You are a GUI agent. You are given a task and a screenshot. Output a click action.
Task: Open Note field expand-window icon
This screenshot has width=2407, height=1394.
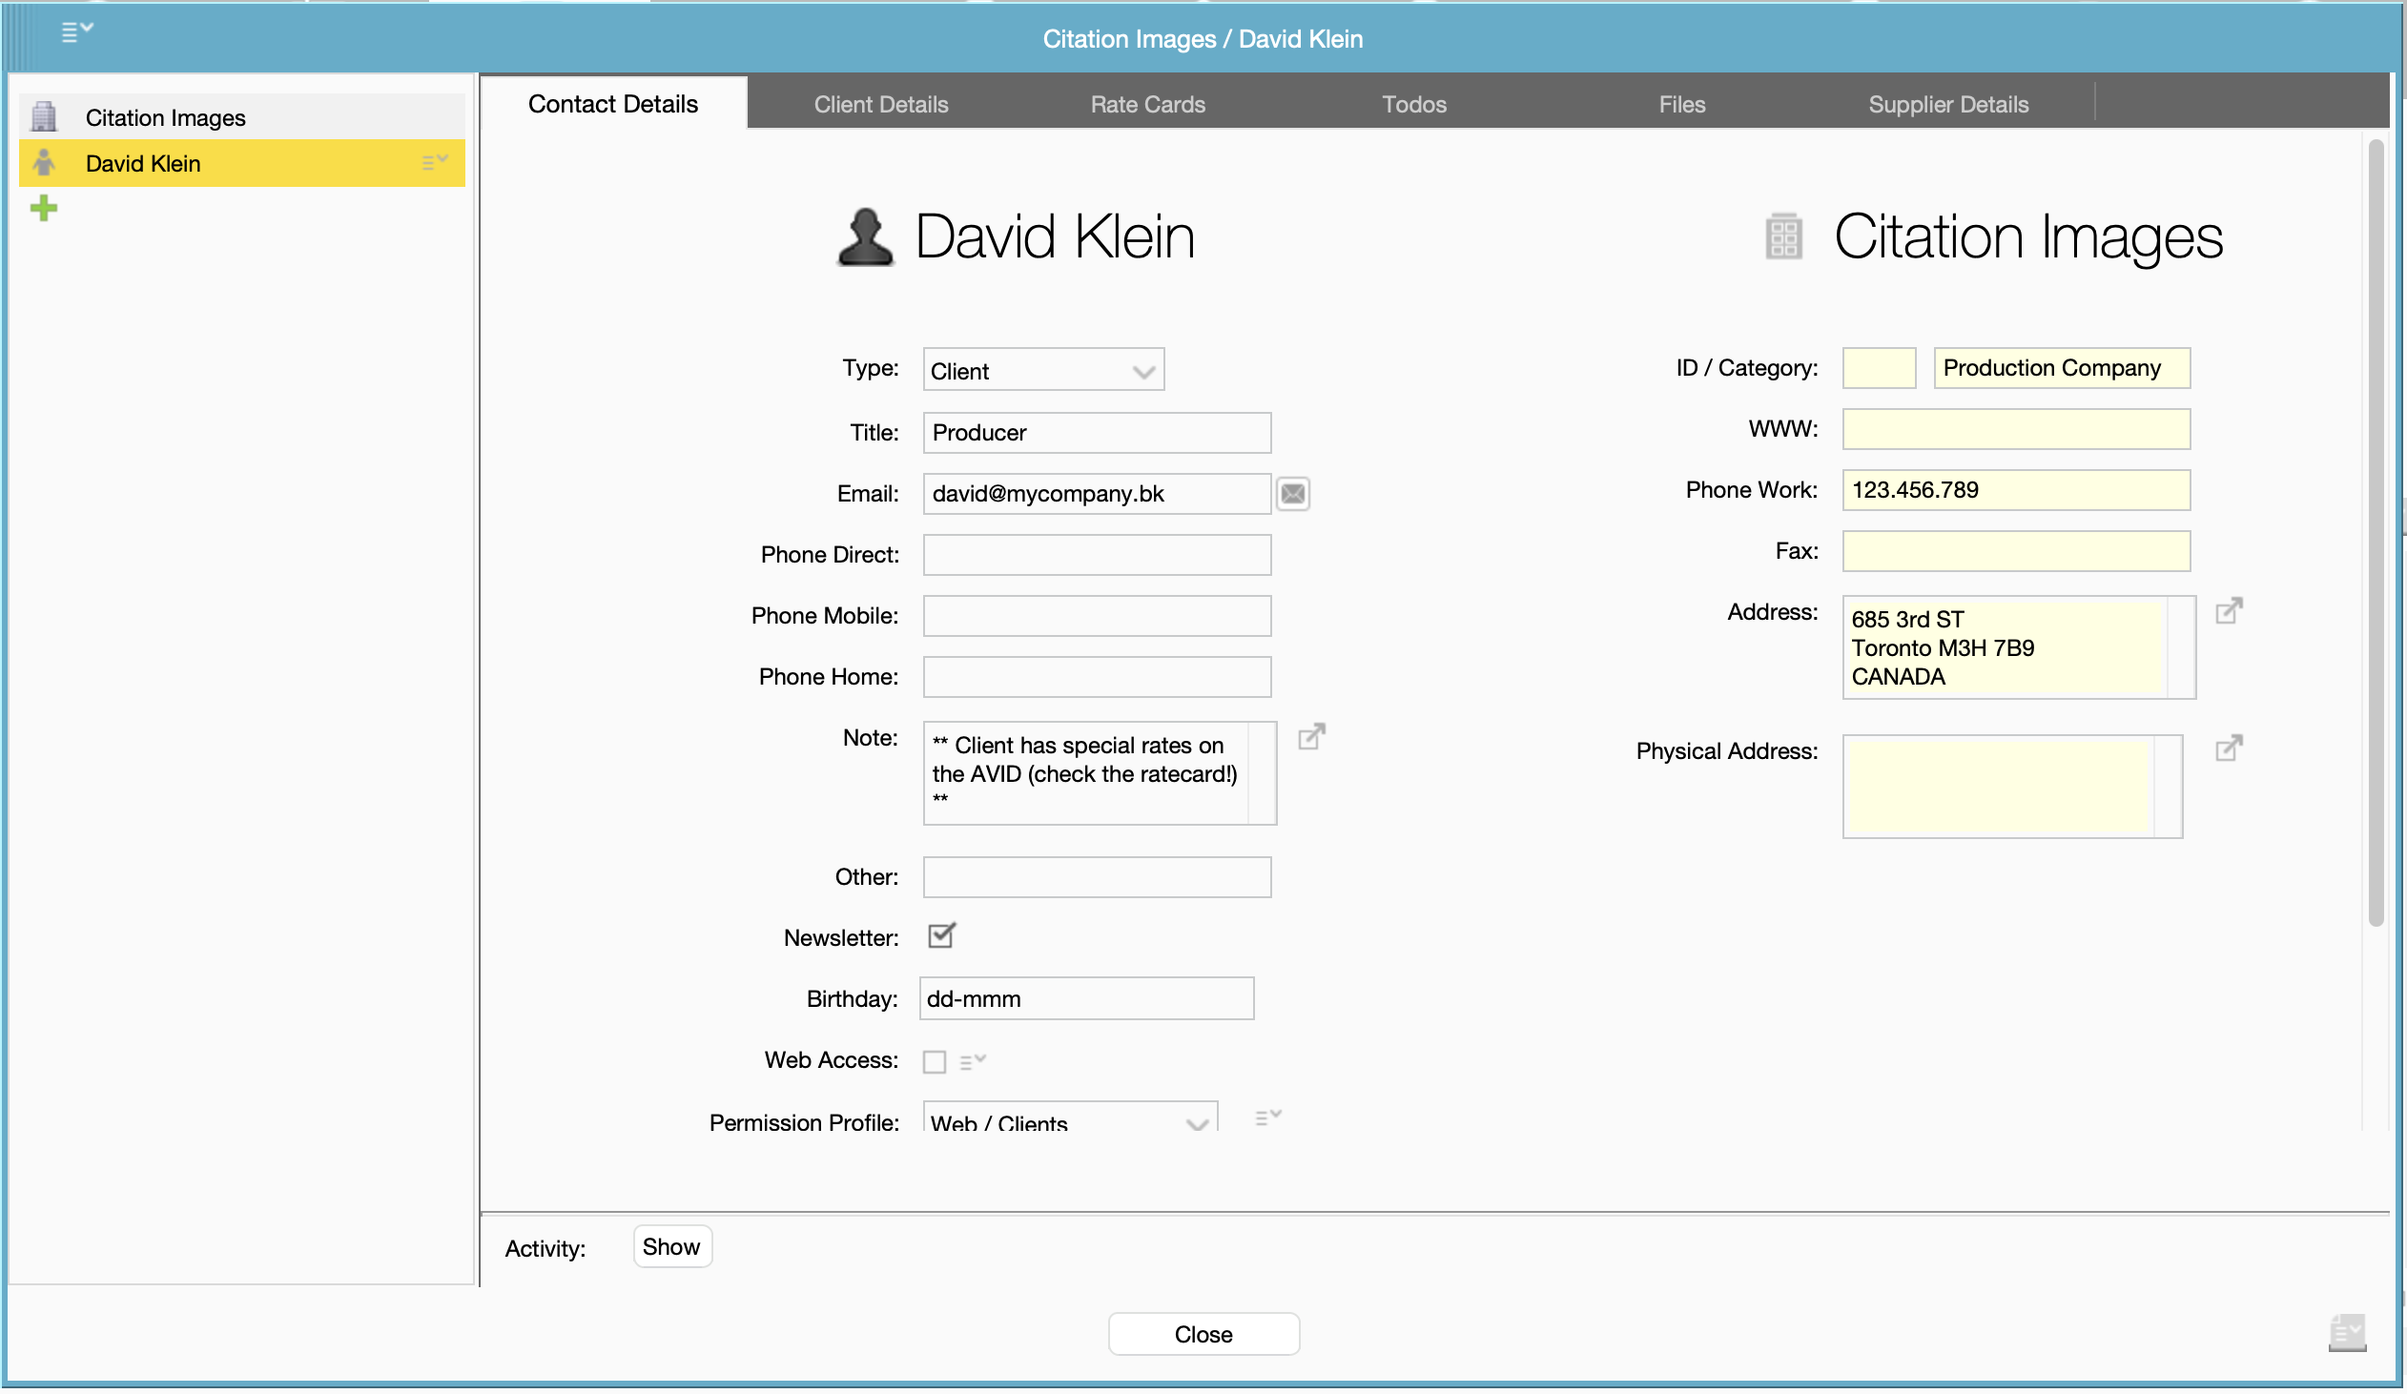pos(1310,736)
